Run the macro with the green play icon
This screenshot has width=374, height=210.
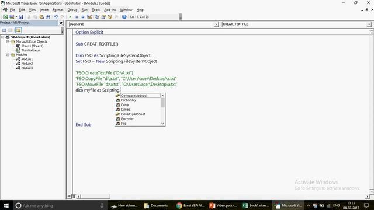tap(70, 17)
